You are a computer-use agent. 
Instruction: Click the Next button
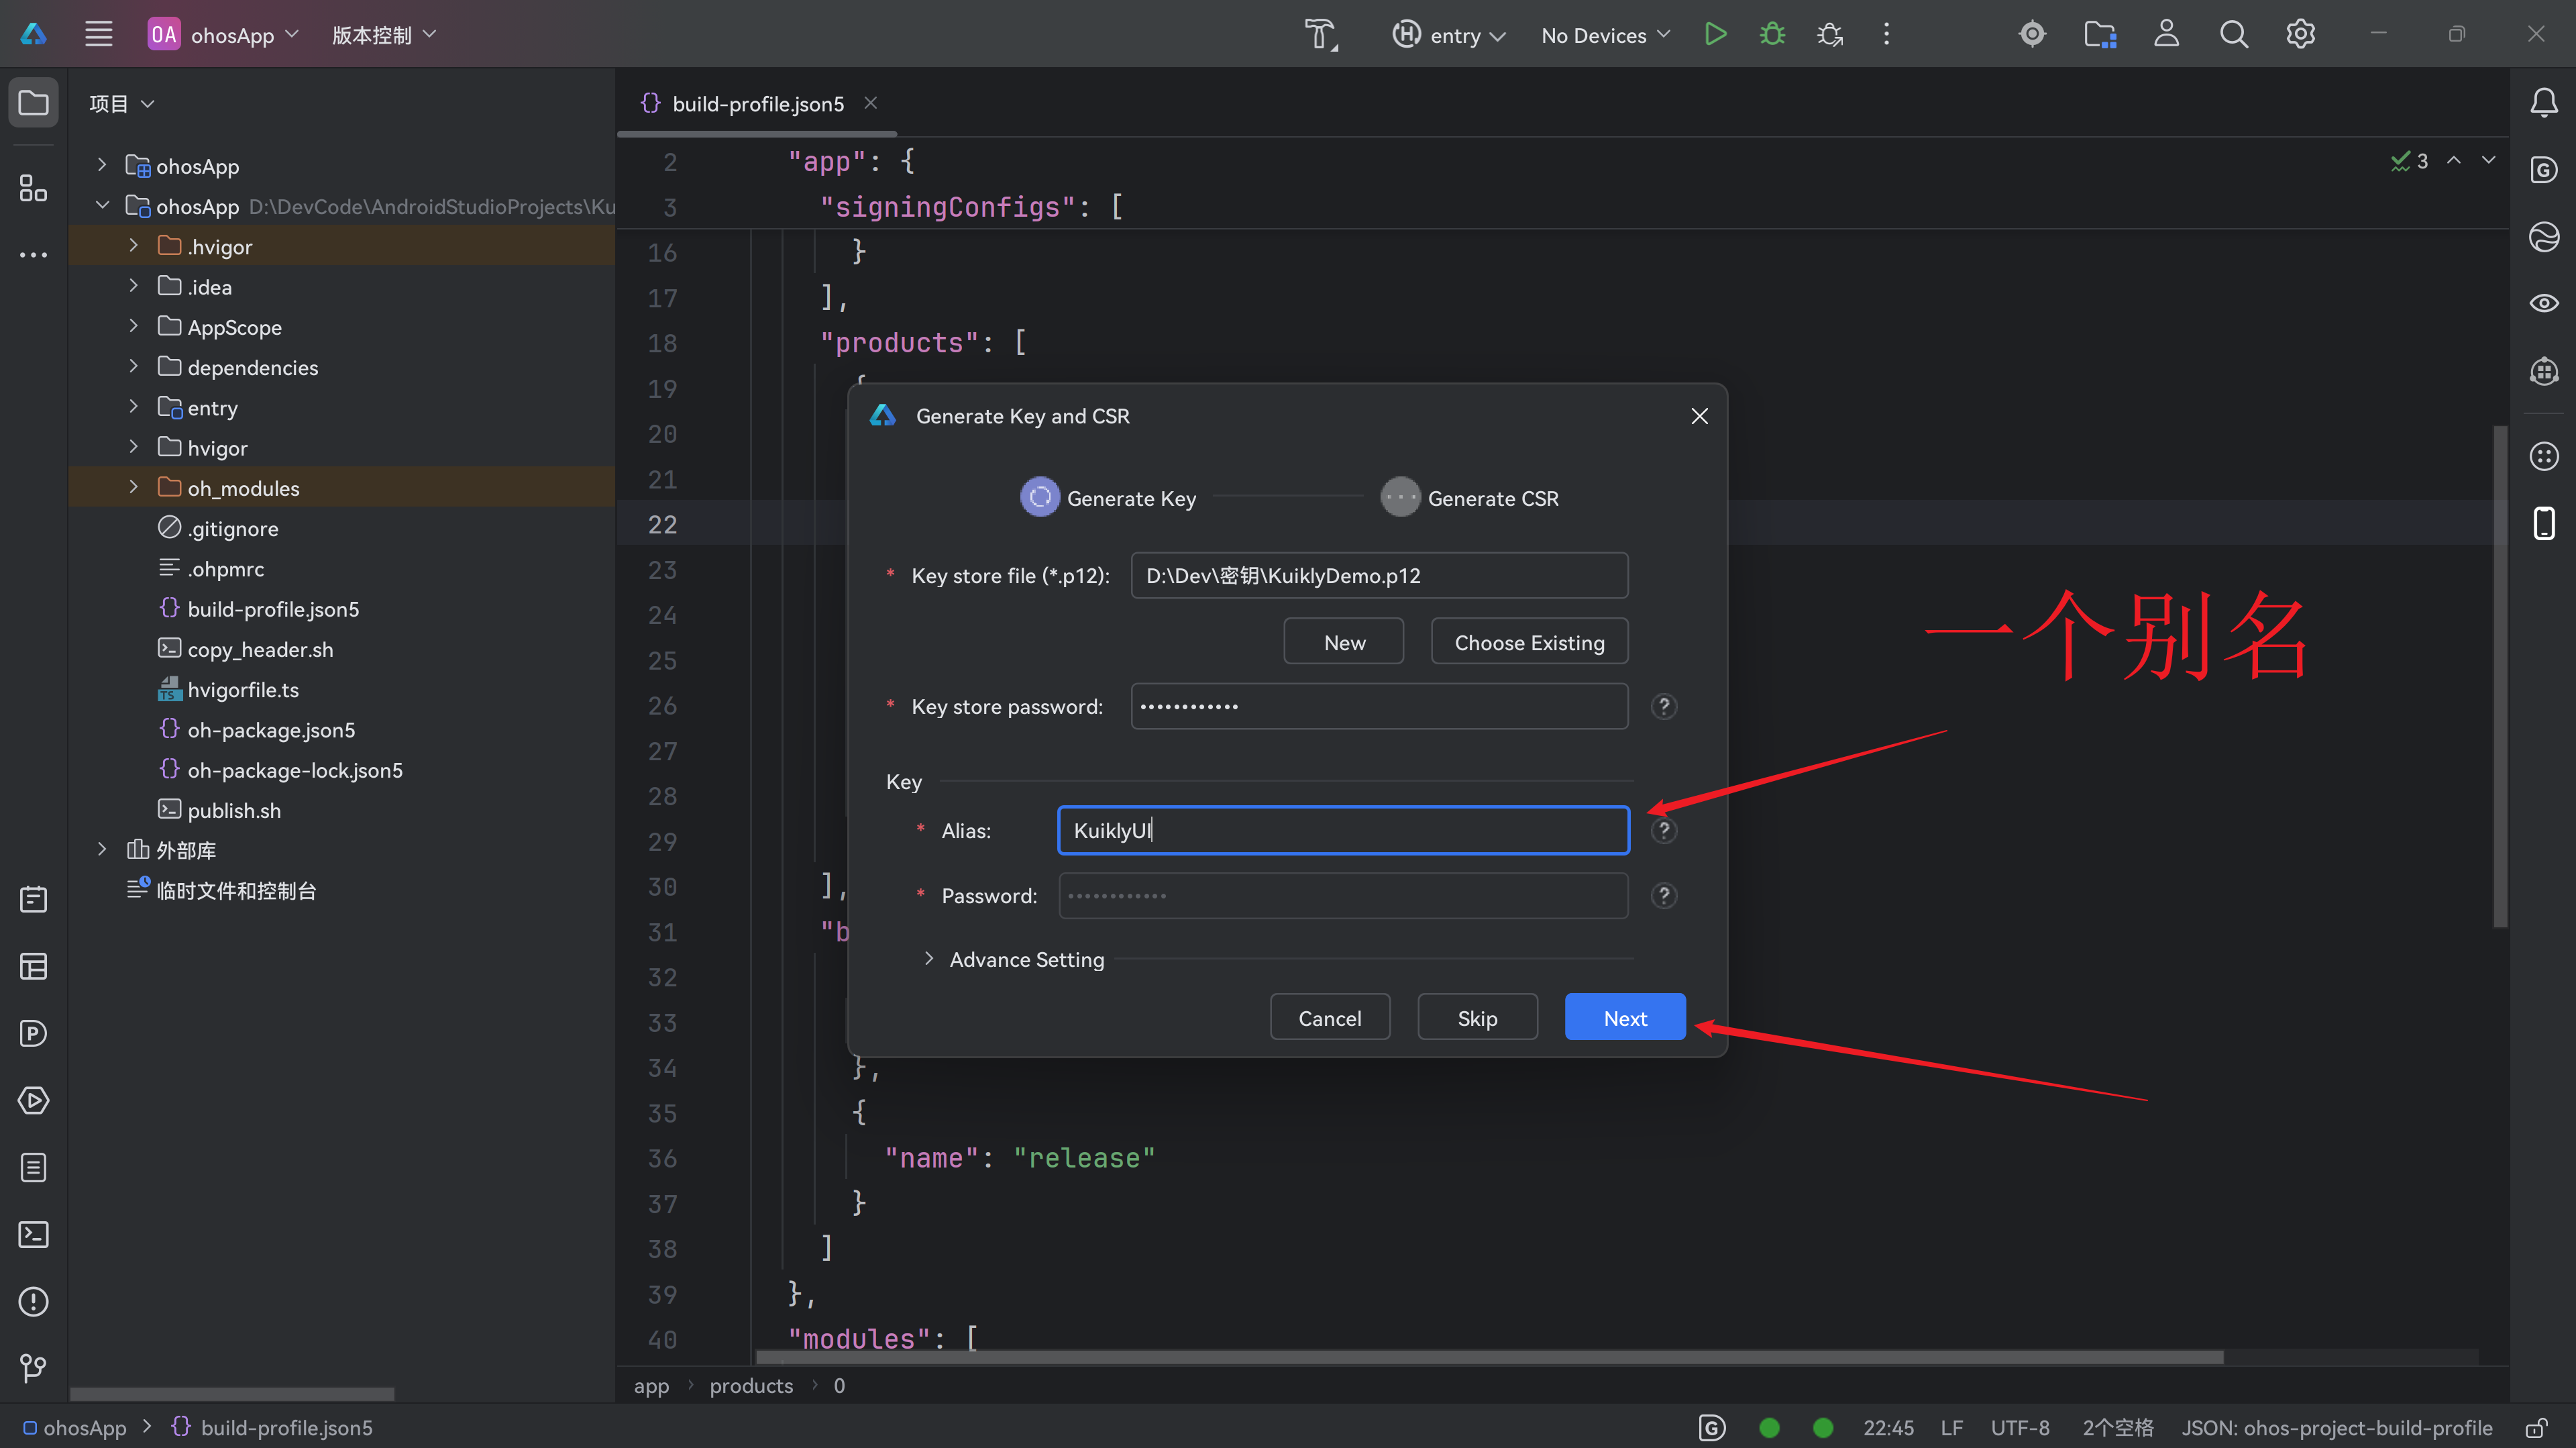point(1624,1018)
